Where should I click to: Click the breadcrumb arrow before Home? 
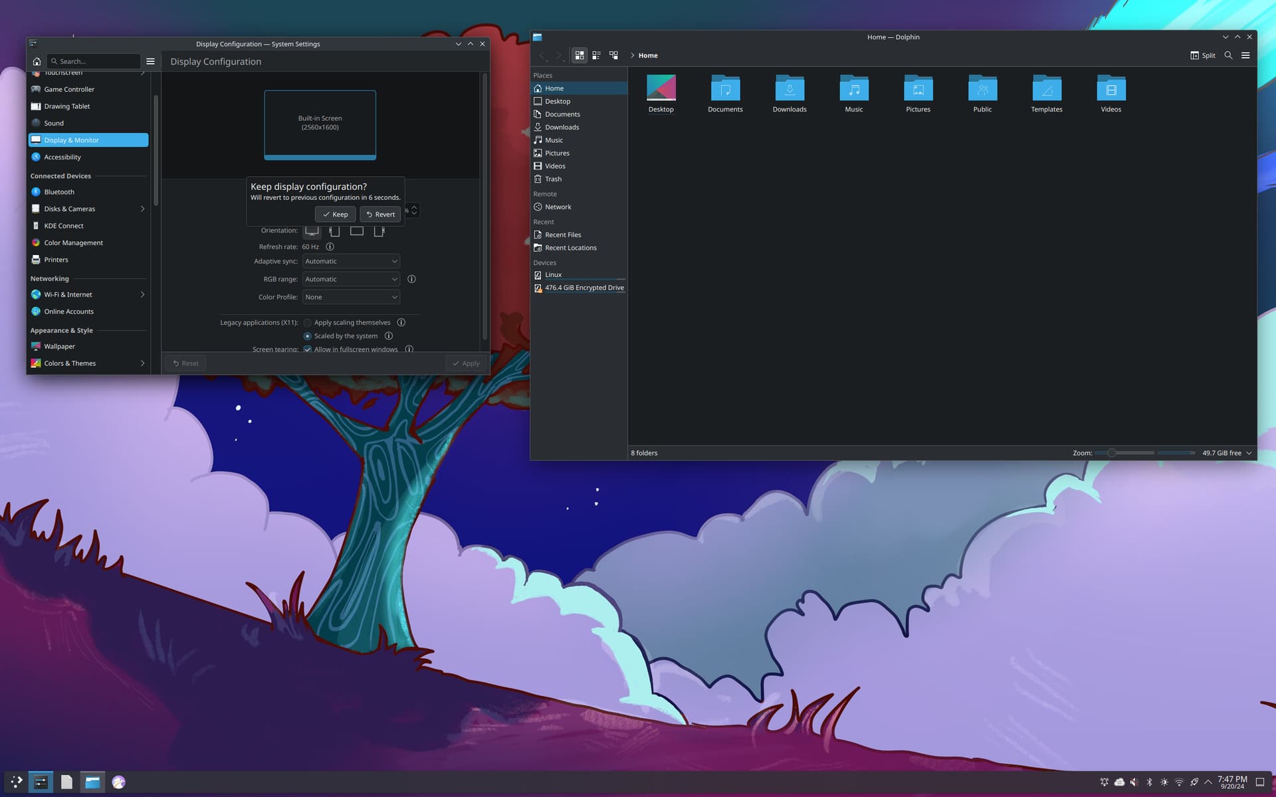click(x=632, y=55)
